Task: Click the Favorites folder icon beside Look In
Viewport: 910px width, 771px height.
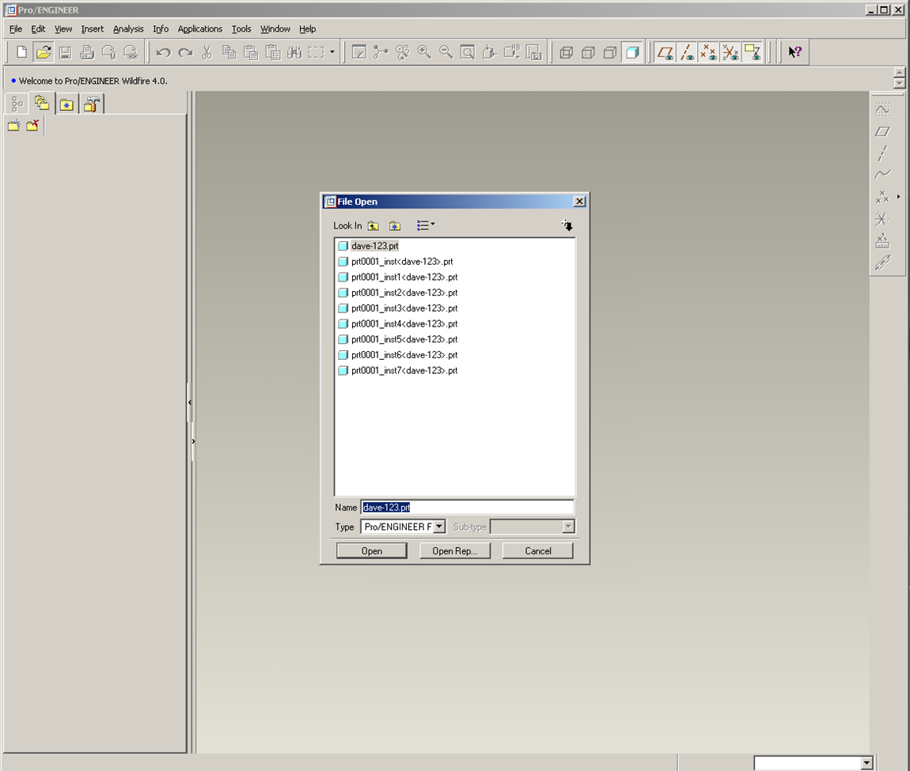Action: (395, 226)
